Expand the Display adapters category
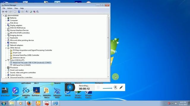The width and height of the screenshot is (190, 106). point(6,26)
